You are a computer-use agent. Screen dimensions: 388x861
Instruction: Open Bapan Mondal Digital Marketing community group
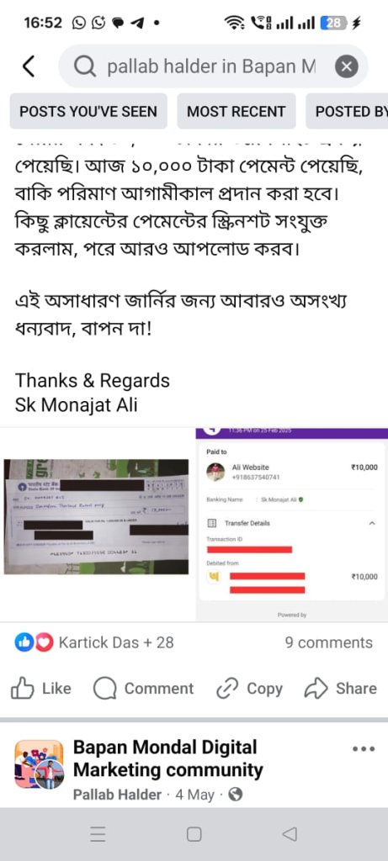[x=168, y=758]
